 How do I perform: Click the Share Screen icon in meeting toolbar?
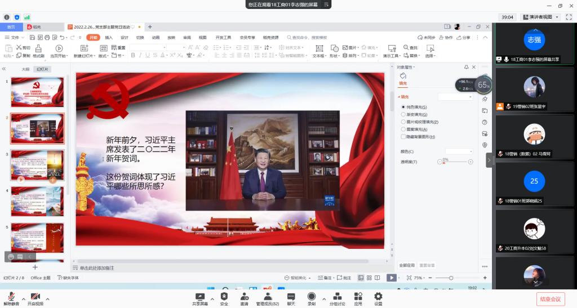click(x=199, y=296)
